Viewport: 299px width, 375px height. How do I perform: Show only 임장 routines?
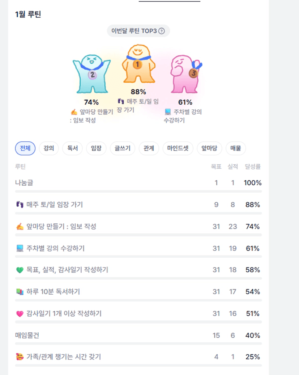[x=96, y=148]
